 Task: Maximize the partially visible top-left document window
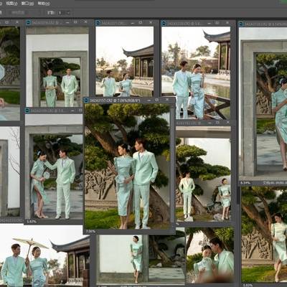[x=7, y=22]
